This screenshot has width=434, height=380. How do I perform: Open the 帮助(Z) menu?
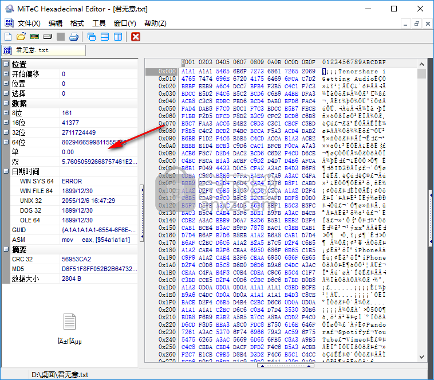[x=155, y=23]
